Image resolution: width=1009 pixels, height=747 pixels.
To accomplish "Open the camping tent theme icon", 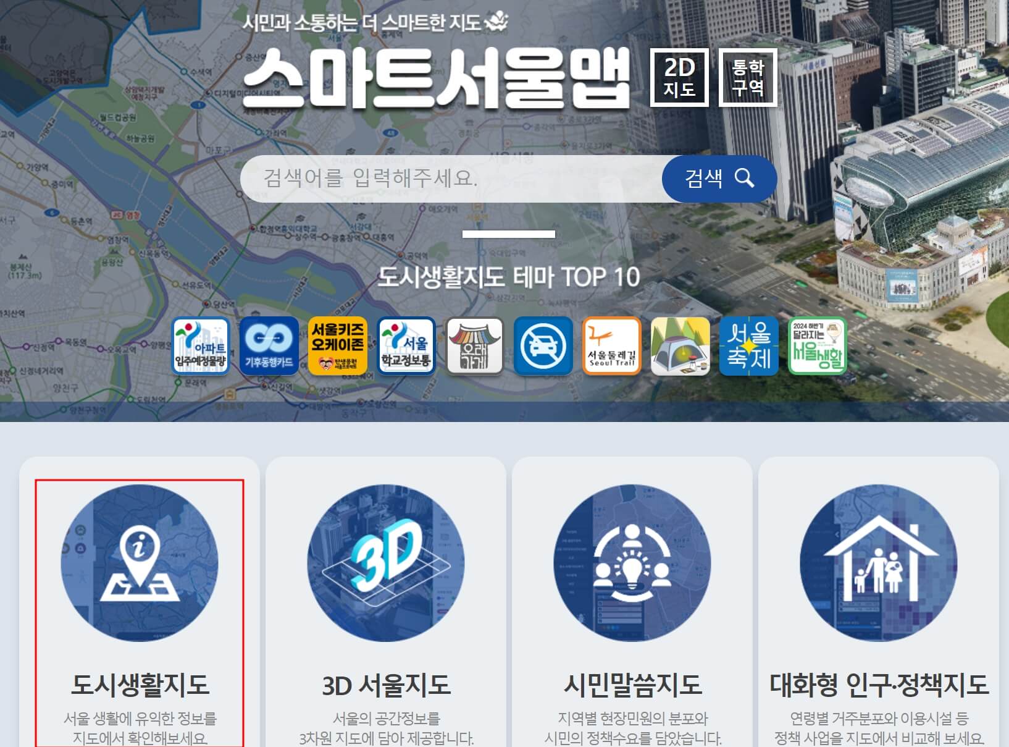I will point(680,346).
